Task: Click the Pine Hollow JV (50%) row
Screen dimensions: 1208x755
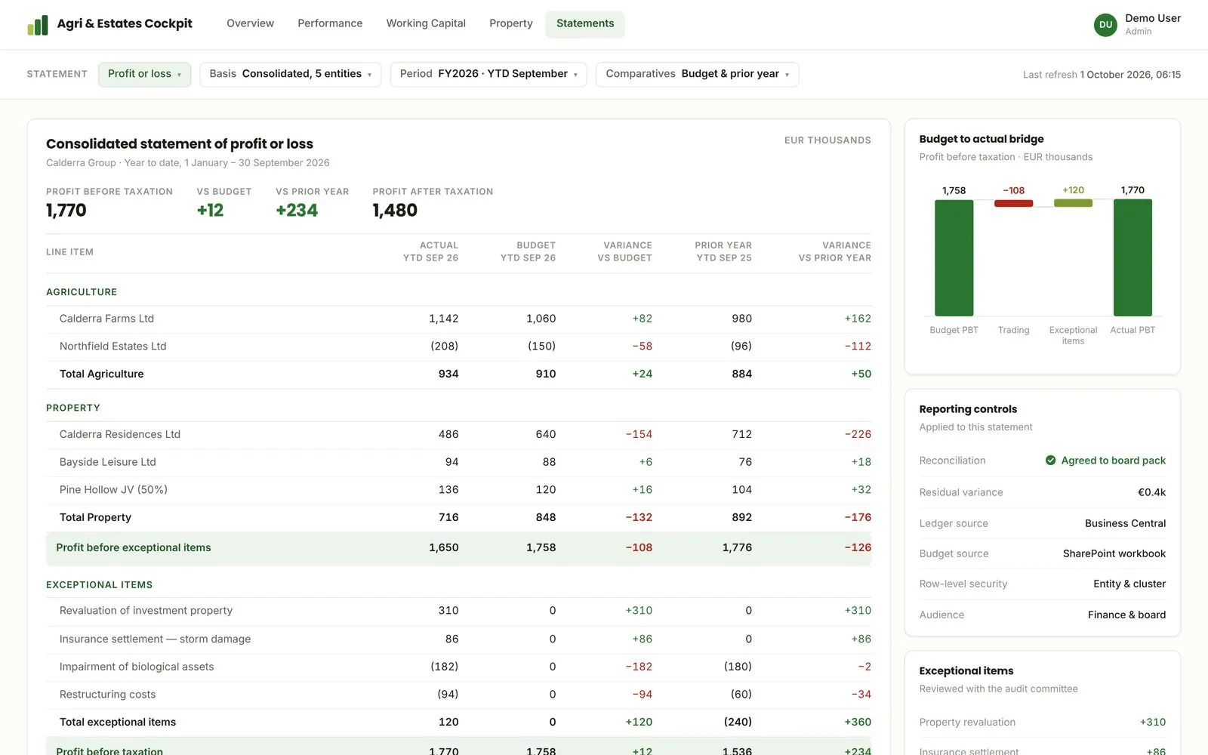Action: point(458,490)
